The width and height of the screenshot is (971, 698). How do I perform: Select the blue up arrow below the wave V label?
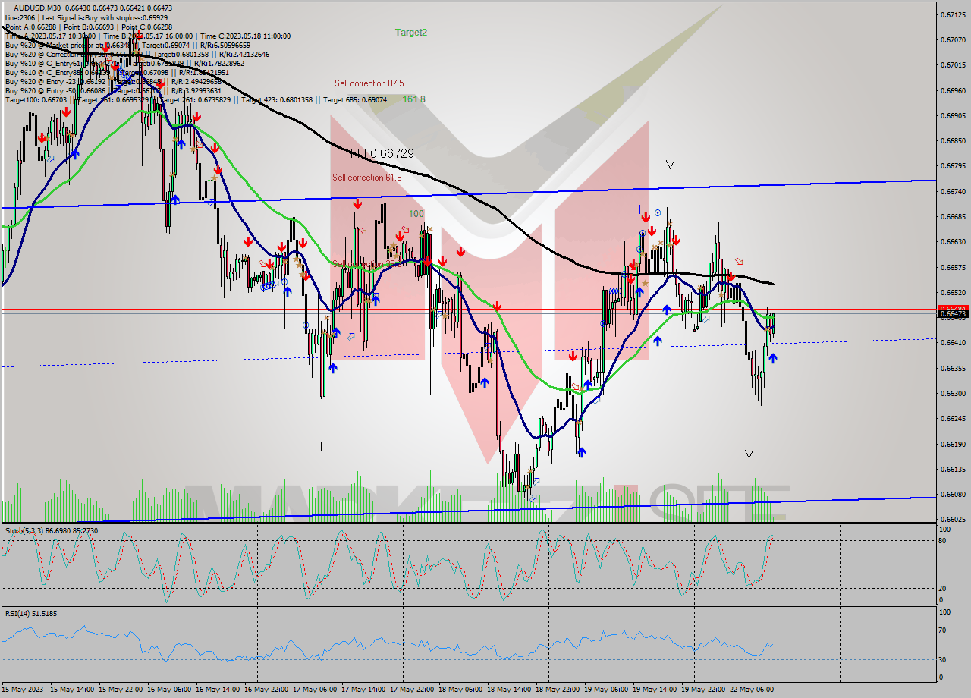(x=773, y=357)
